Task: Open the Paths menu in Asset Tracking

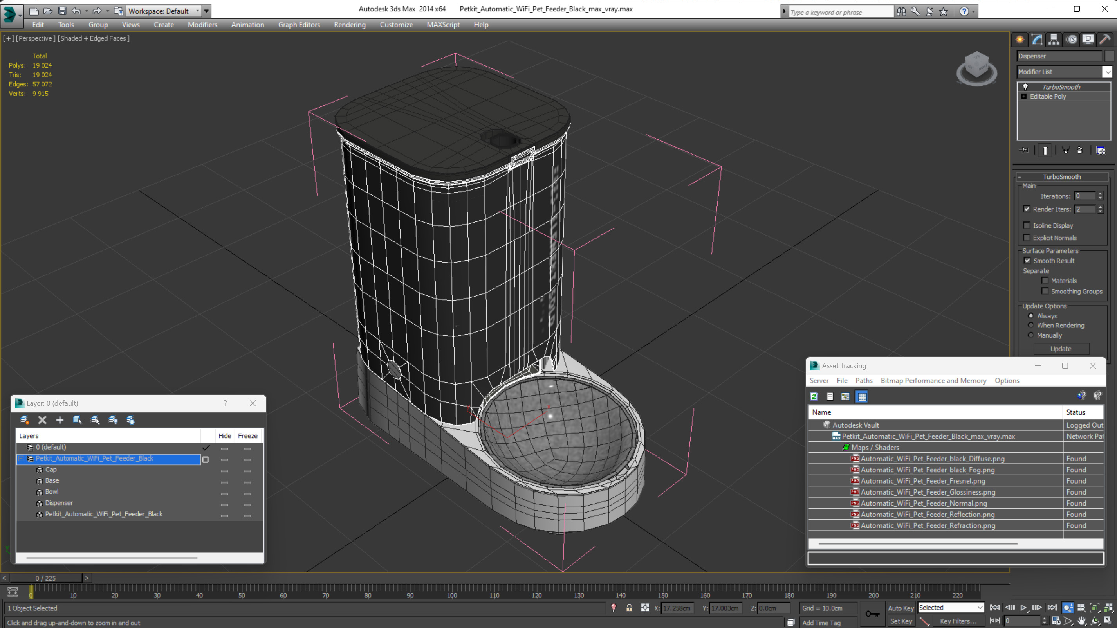Action: click(x=864, y=380)
